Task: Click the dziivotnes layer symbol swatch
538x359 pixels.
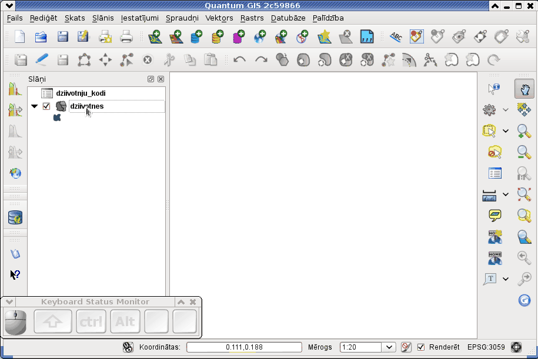Action: pyautogui.click(x=57, y=118)
